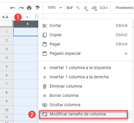Image resolution: width=134 pixels, height=123 pixels.
Task: Open the Predetermi. font dropdown
Action: [125, 8]
